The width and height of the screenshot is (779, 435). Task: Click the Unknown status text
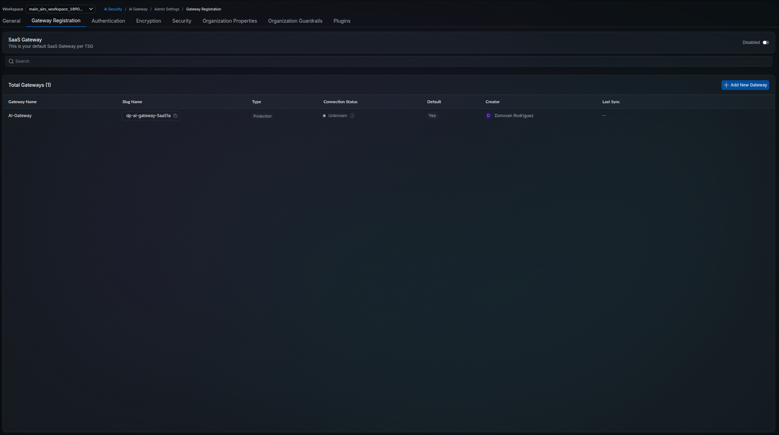pos(337,116)
